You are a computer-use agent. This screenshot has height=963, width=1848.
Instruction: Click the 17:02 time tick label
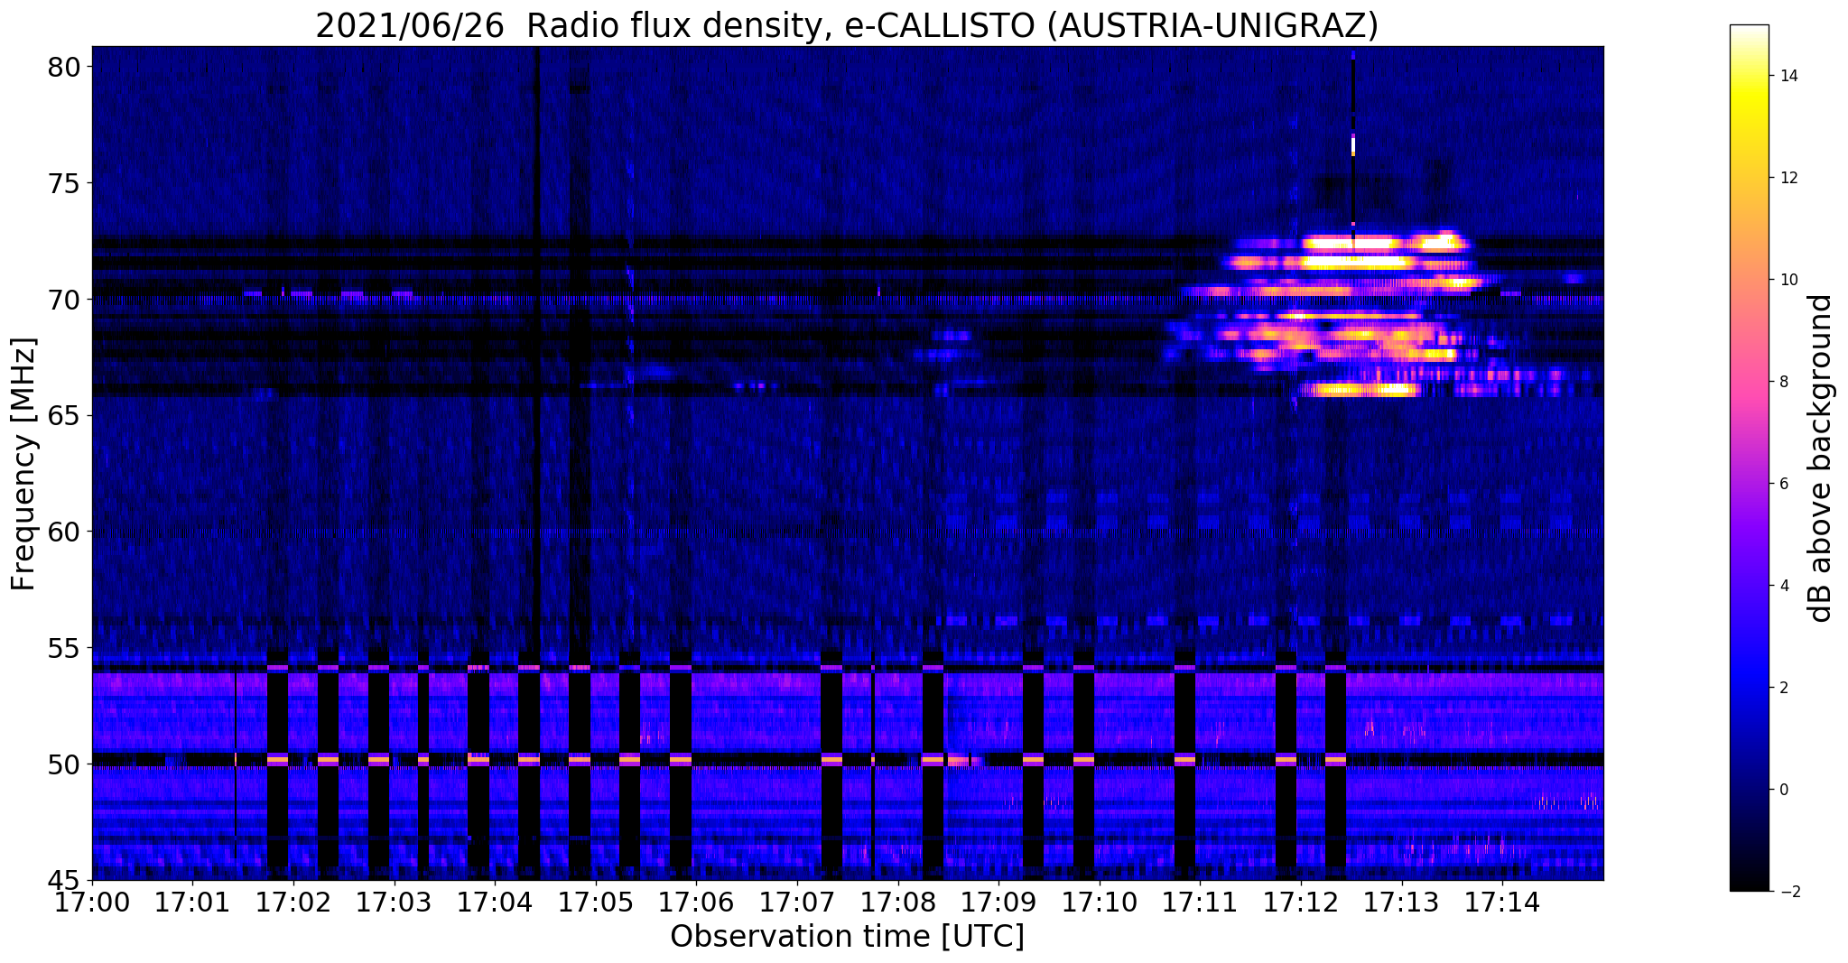tap(293, 901)
